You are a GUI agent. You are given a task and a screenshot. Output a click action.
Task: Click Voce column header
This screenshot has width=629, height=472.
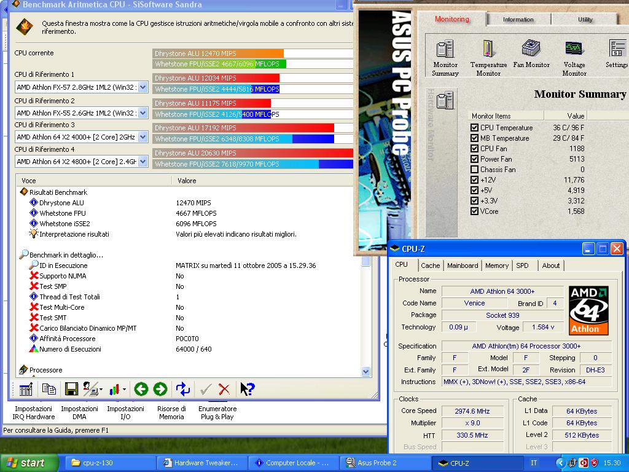pos(93,181)
